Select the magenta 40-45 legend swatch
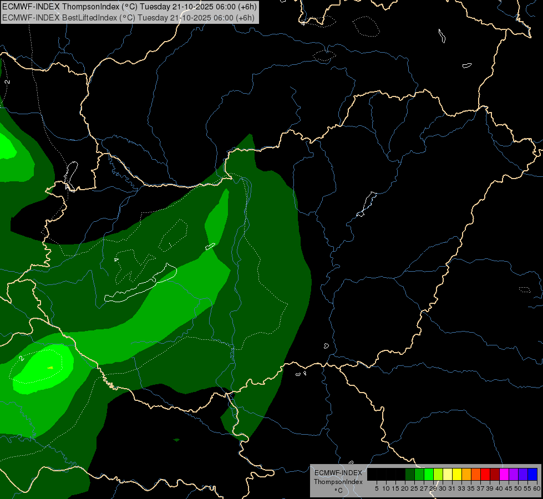Image resolution: width=543 pixels, height=499 pixels. pos(505,474)
